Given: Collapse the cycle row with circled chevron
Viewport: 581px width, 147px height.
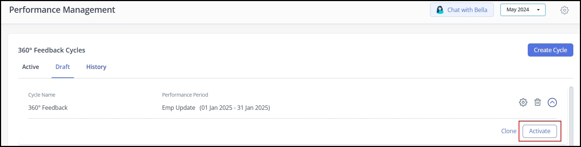Looking at the screenshot, I should point(552,102).
